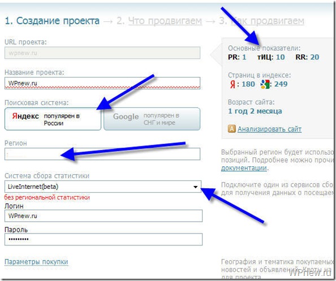Open the документации link
336x281 pixels.
click(244, 168)
